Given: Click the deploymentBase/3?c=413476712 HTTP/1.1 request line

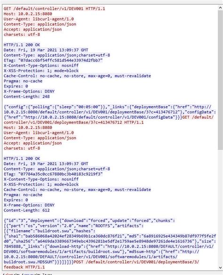Looking at the screenshot, I should [73, 122].
